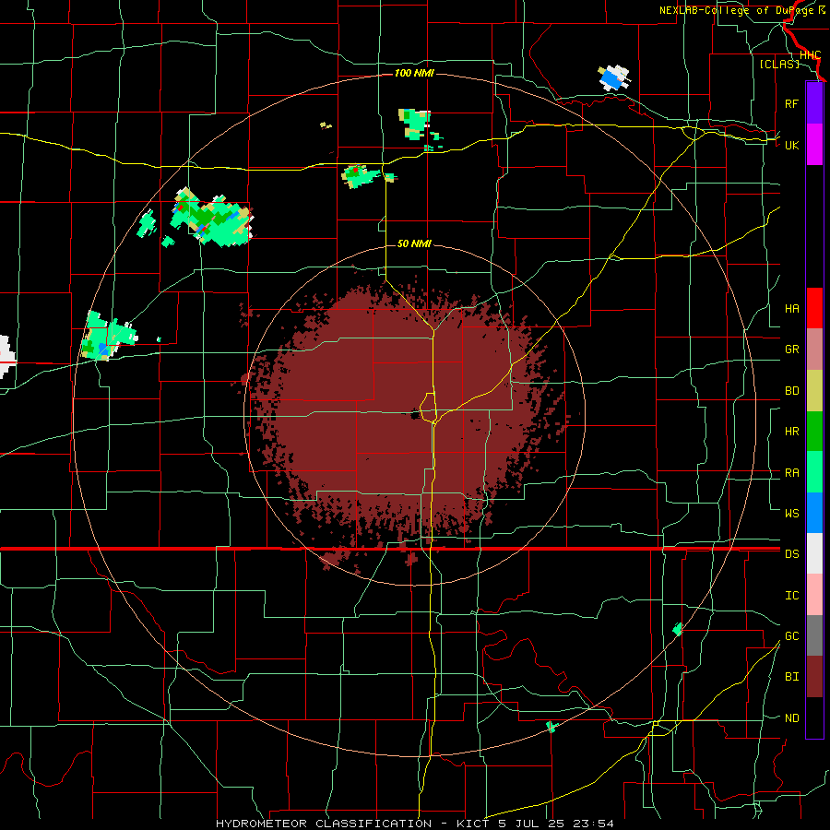Click the light pink IC legend swatch
Screen dimensions: 830x830
click(x=814, y=595)
